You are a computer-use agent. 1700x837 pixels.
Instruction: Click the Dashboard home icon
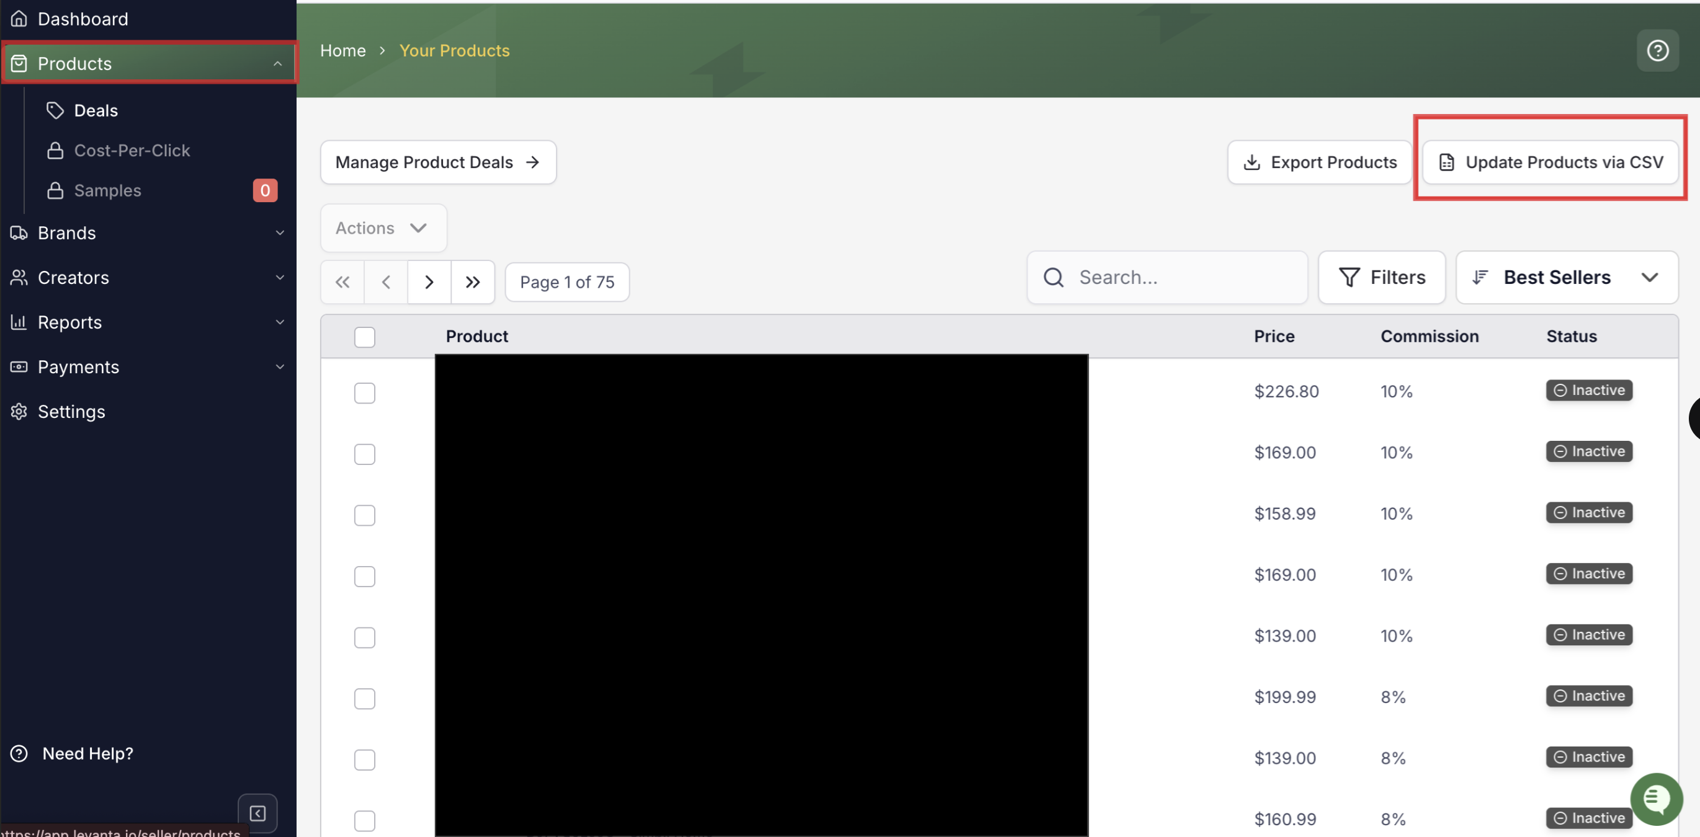click(x=19, y=19)
